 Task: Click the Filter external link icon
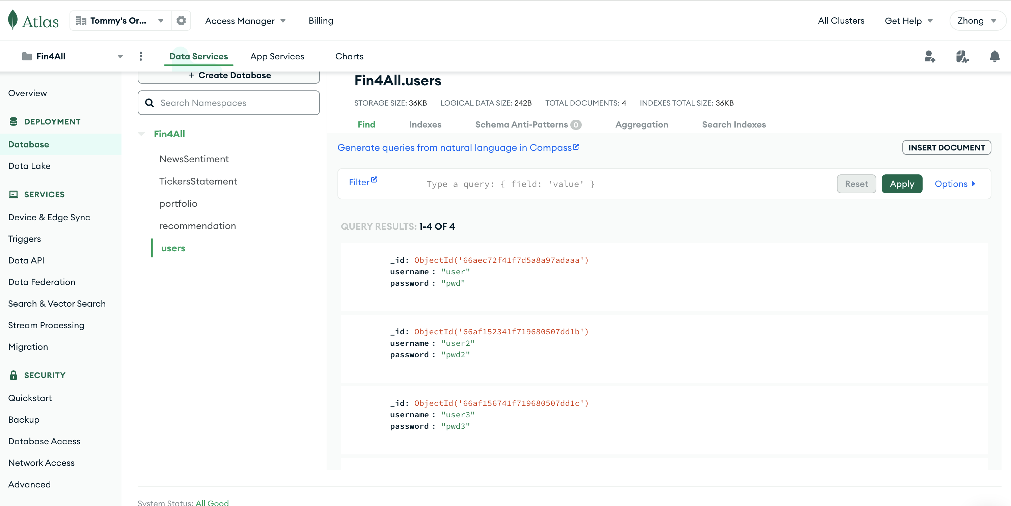374,180
